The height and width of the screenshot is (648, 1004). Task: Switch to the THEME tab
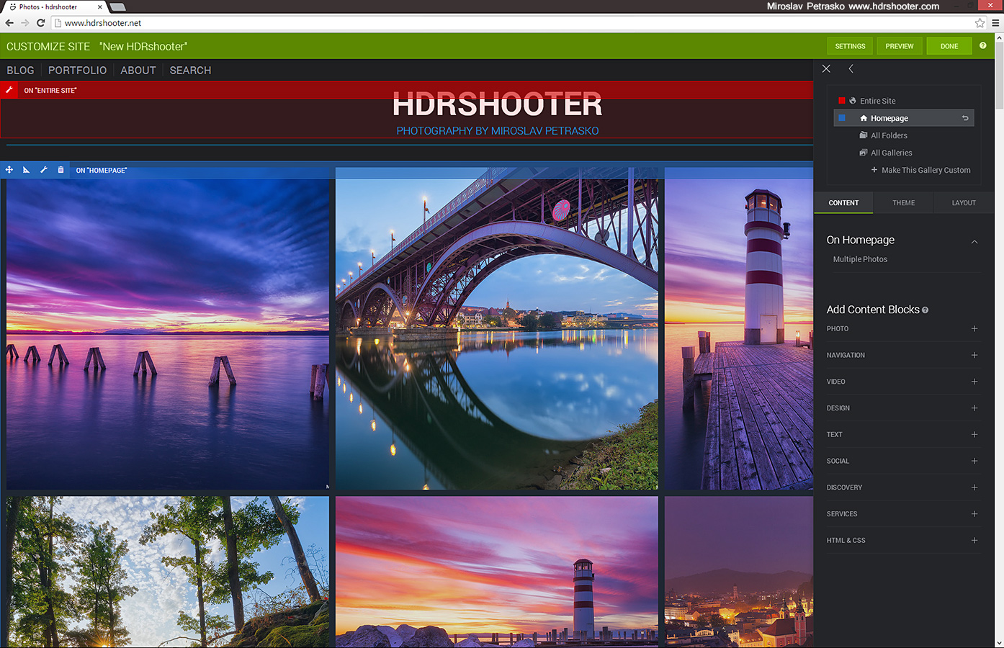pyautogui.click(x=903, y=203)
